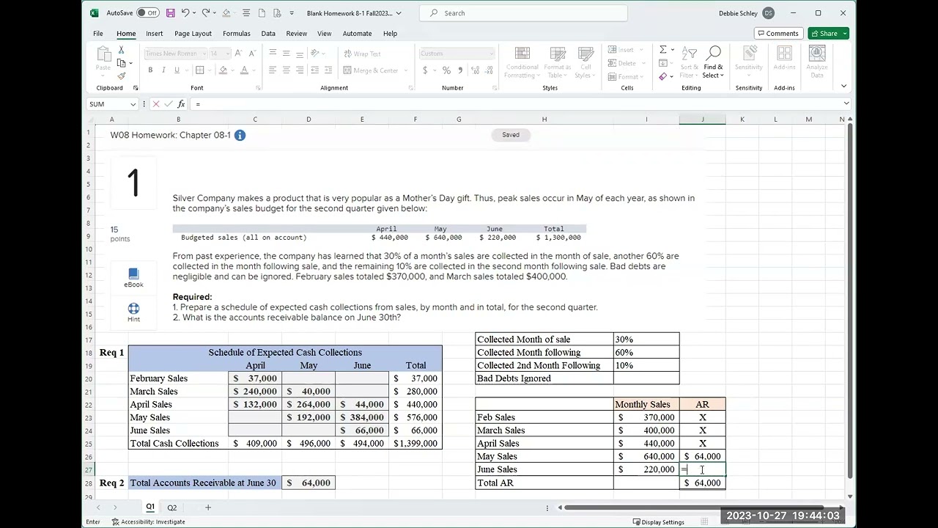Click the Redo arrow icon

pos(206,13)
